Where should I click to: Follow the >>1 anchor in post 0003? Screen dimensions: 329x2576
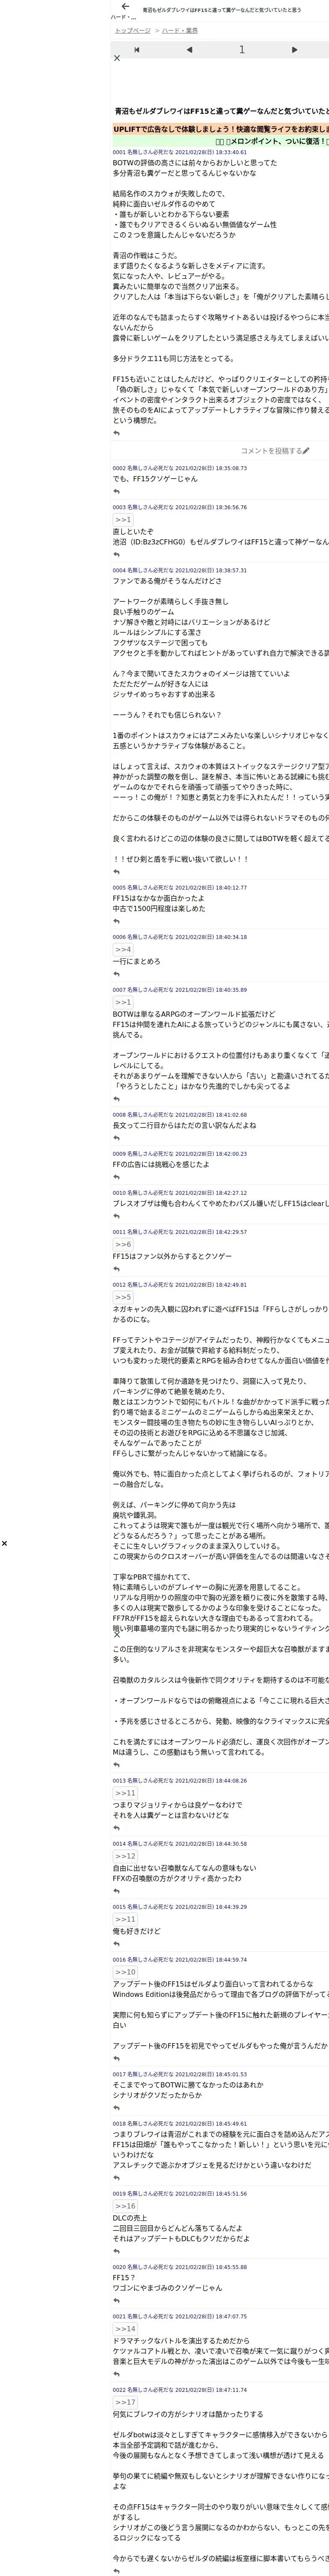tap(123, 520)
